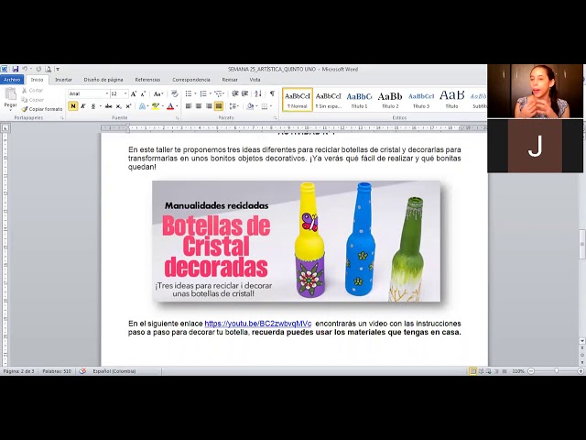Toggle justified alignment
Screen dimensions: 586x440
[219, 106]
